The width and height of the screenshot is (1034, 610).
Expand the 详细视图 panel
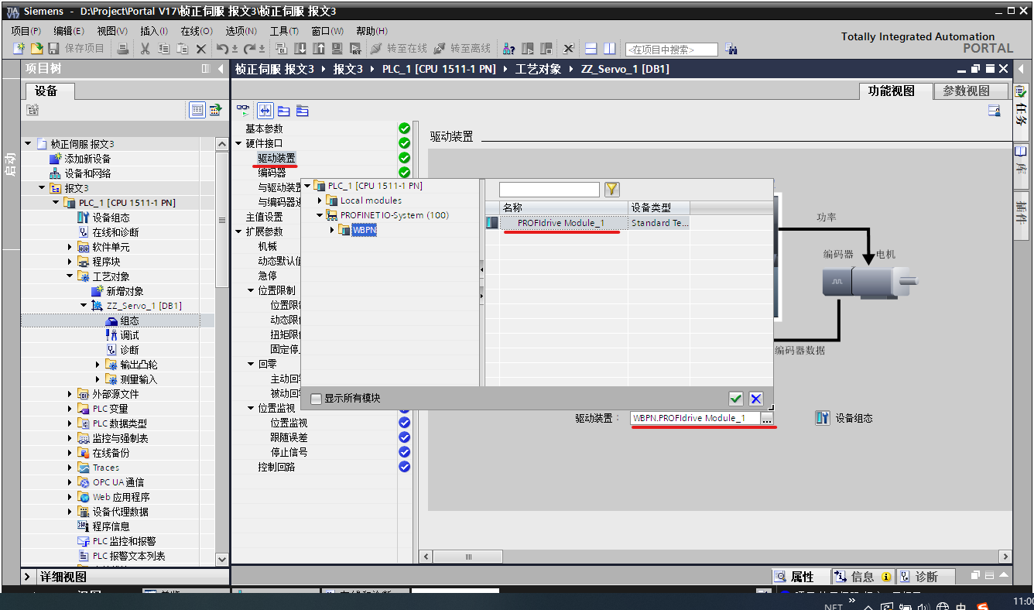(x=28, y=577)
